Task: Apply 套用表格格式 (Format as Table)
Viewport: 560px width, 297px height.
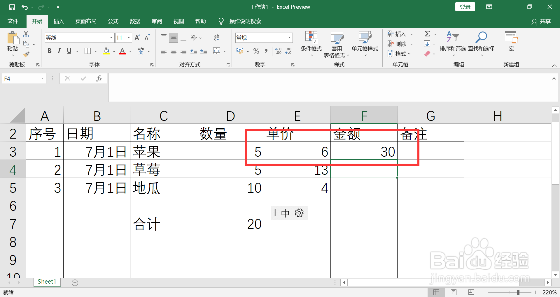Action: click(x=337, y=44)
